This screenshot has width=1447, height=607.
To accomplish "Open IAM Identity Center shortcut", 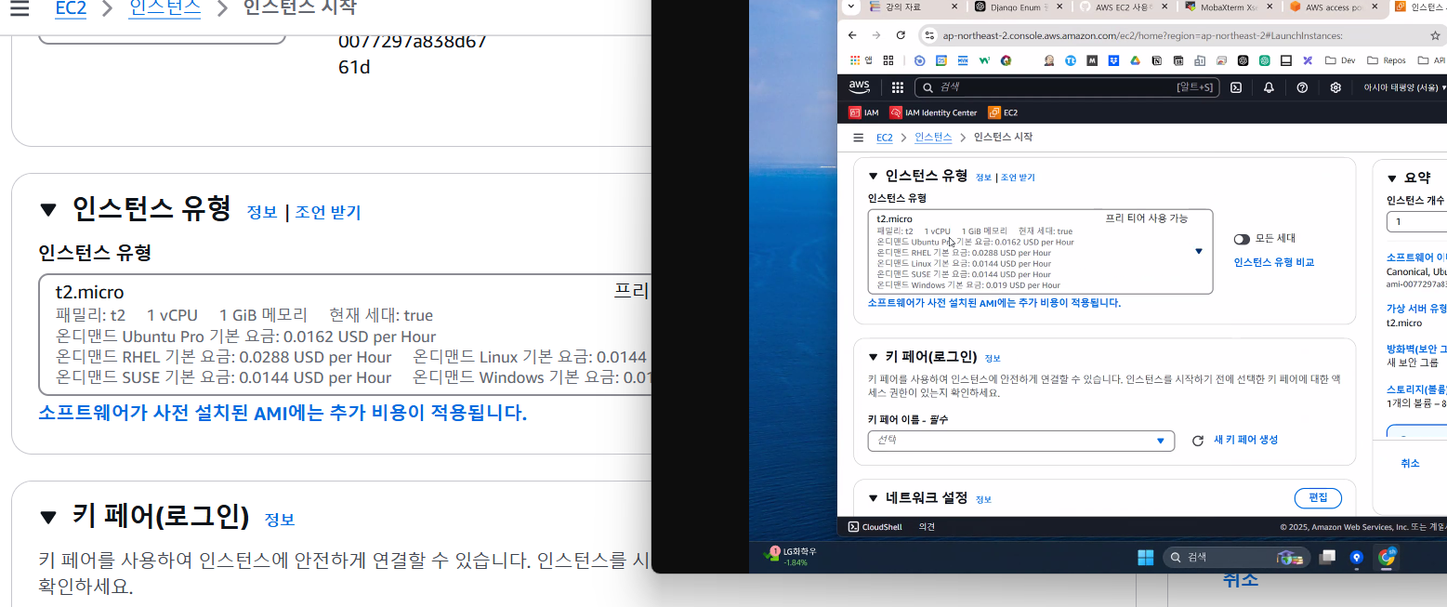I will tap(933, 112).
